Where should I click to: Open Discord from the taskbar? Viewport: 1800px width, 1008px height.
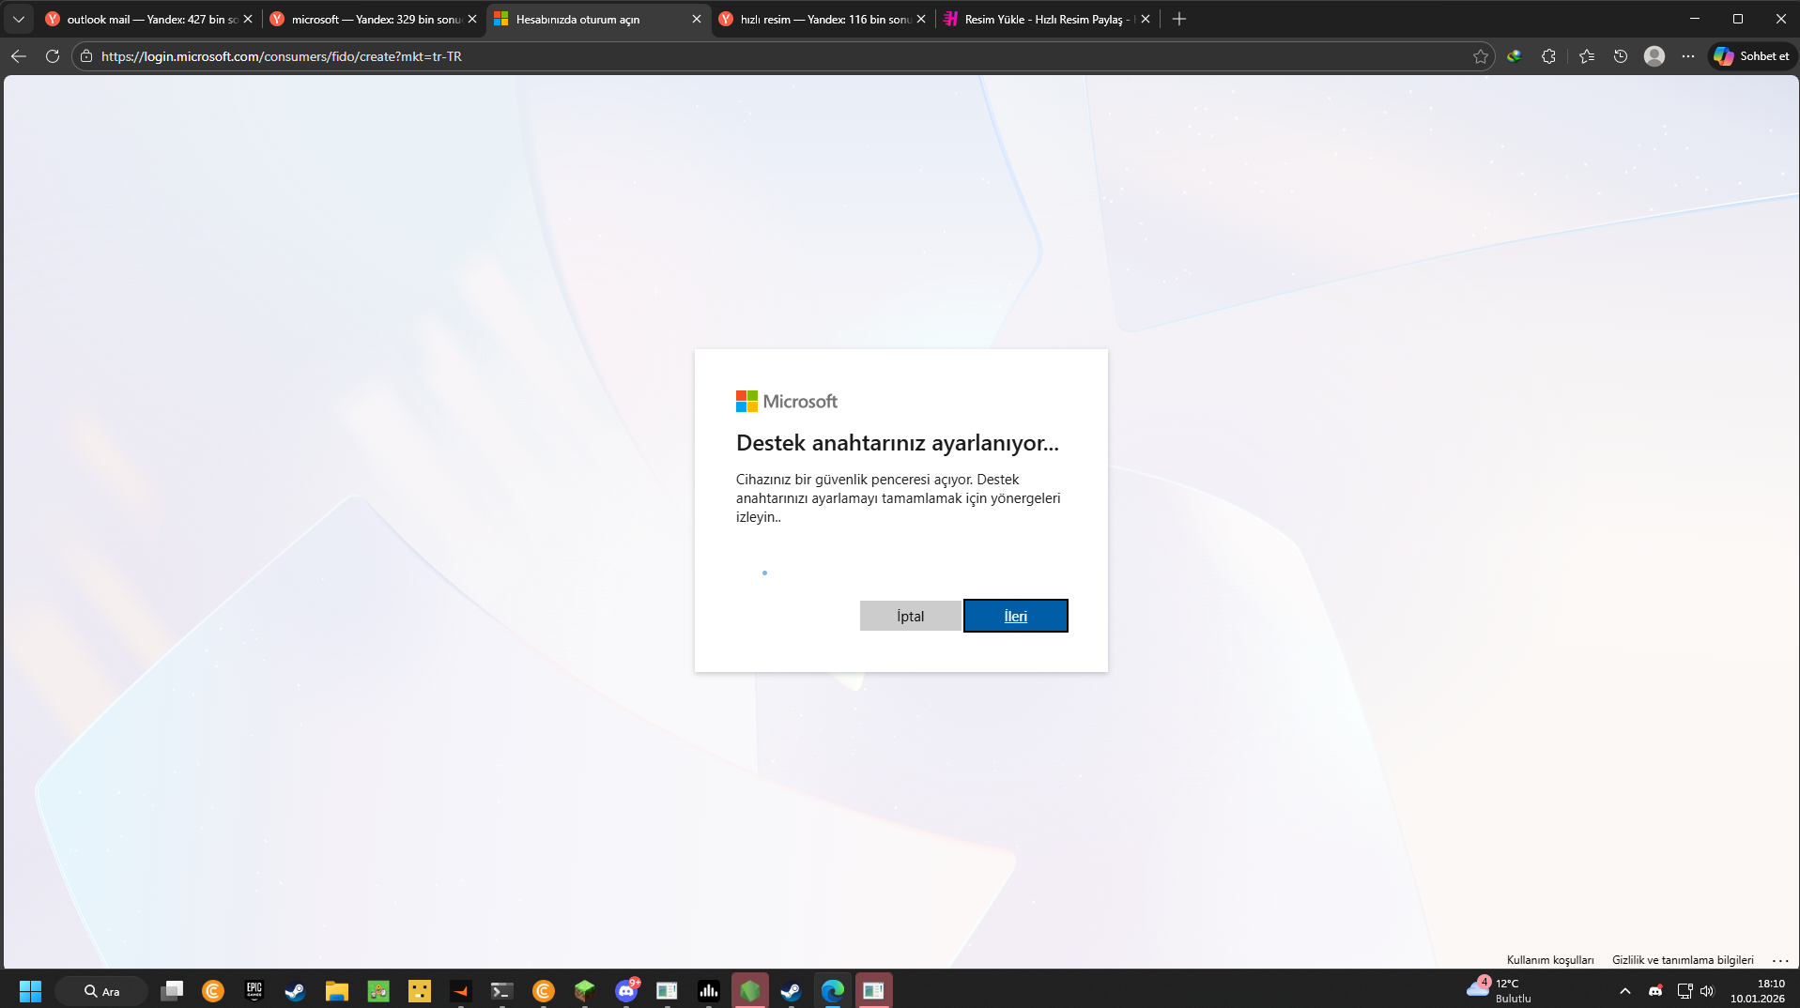point(626,991)
